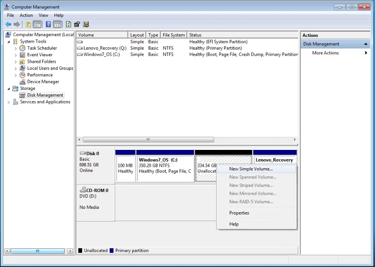Choose New Simple Volume... from context menu

click(256, 169)
